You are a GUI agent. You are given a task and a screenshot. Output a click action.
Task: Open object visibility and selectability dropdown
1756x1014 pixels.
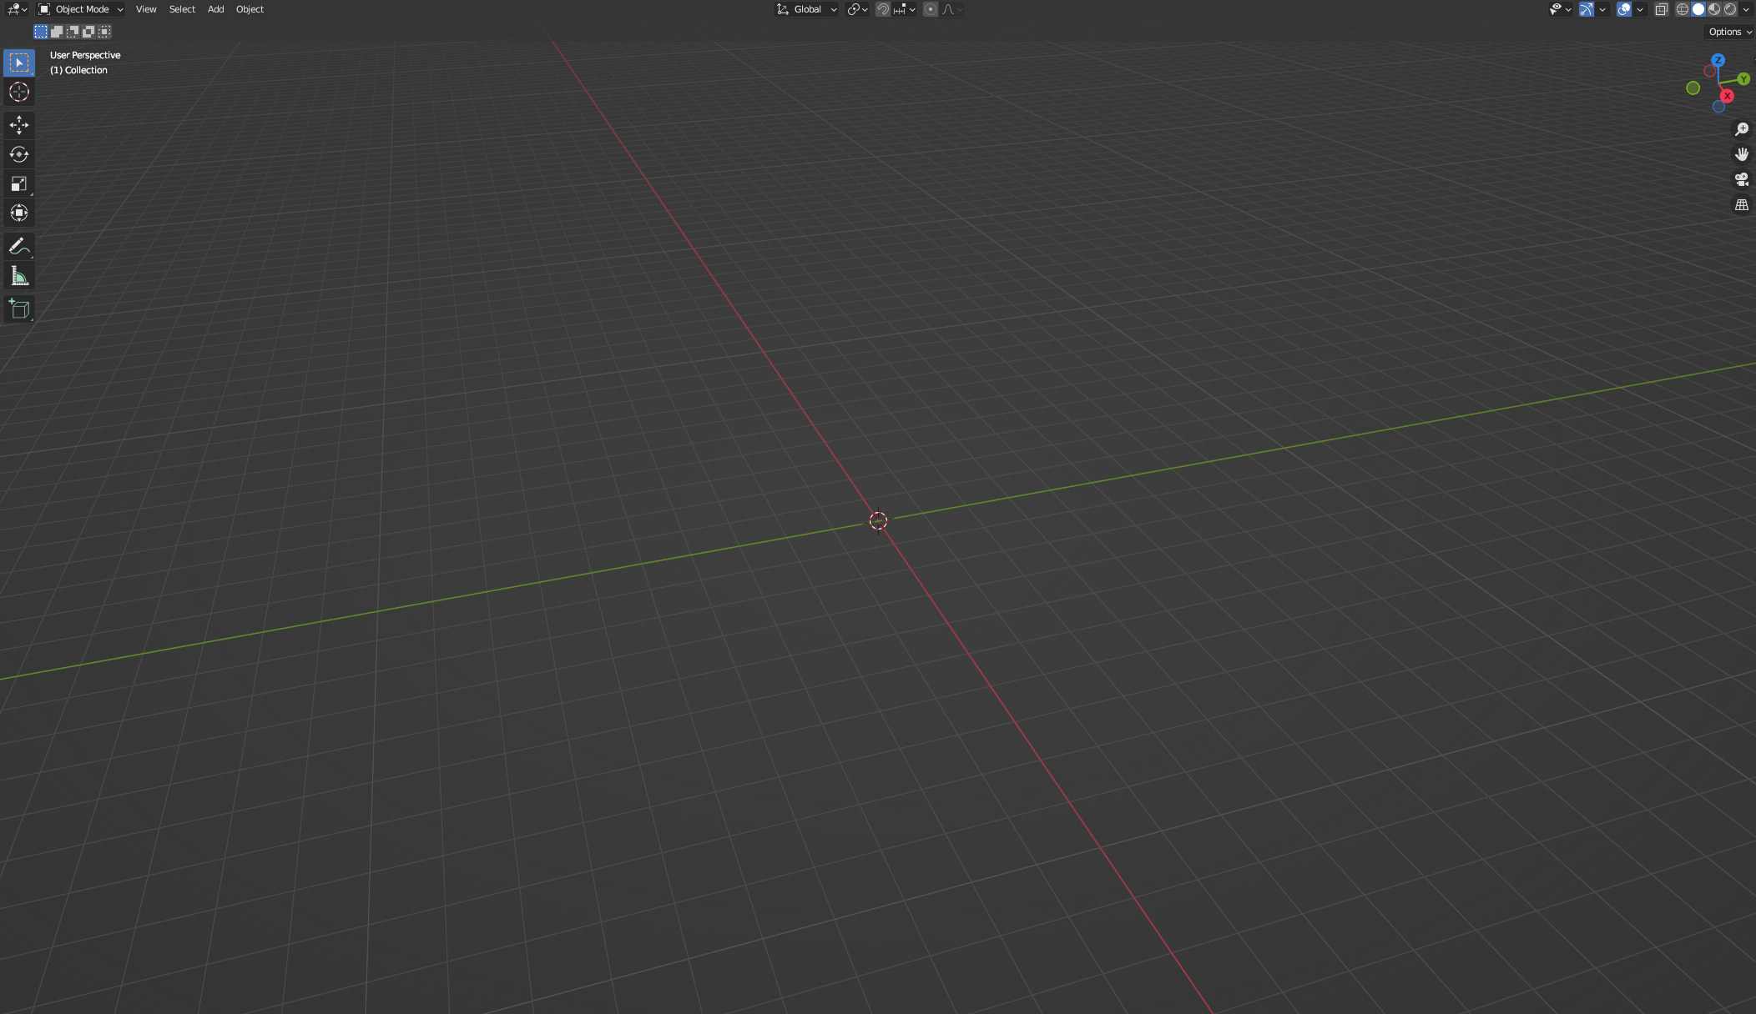[1561, 9]
